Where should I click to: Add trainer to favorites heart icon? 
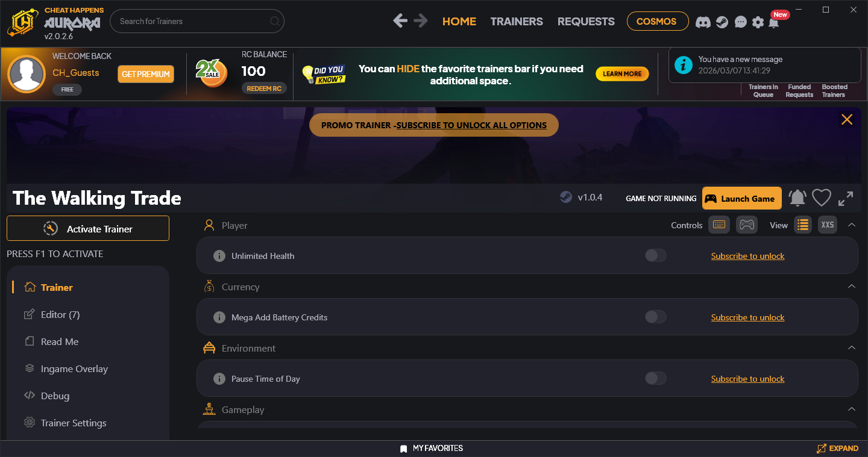(x=821, y=198)
